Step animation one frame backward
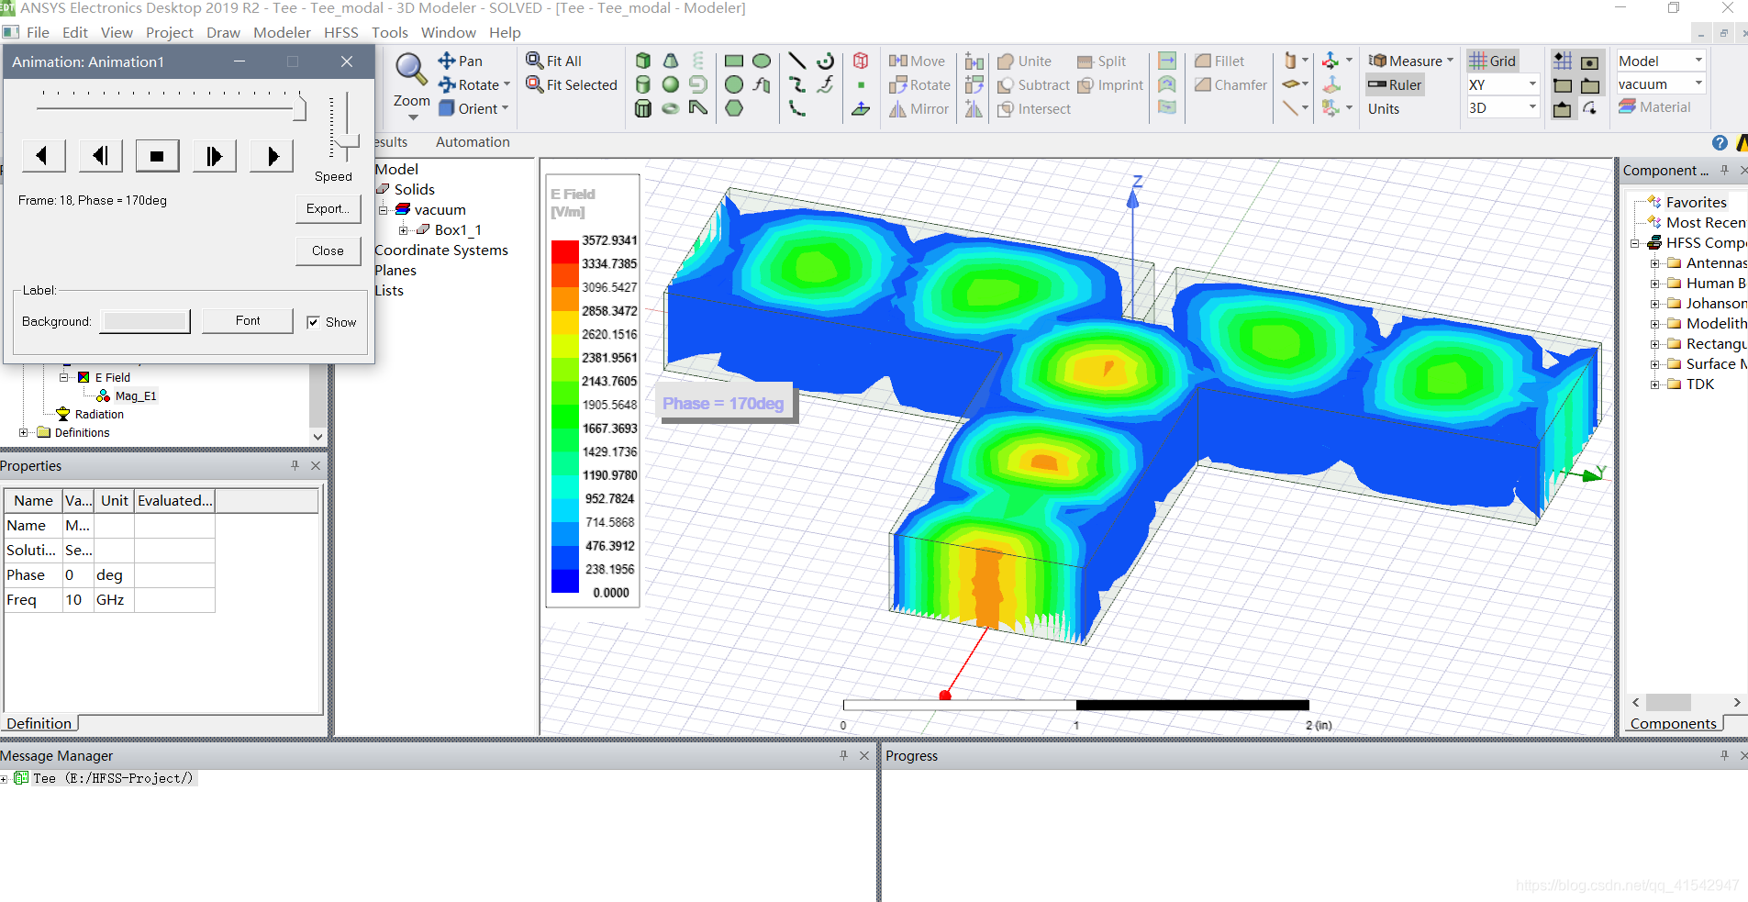1748x902 pixels. (x=100, y=156)
